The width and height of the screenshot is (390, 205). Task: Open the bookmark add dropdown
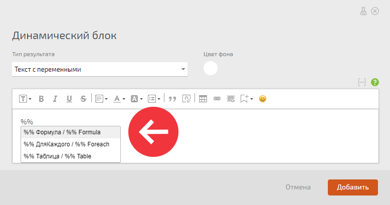pyautogui.click(x=247, y=99)
